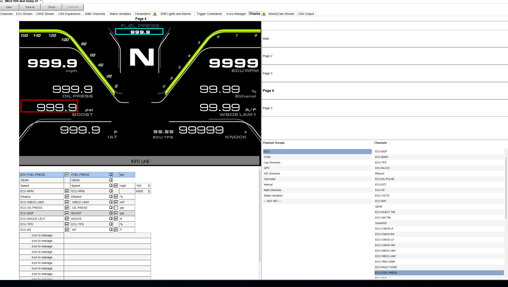Enable the OIL PRESS psi unit checkbox
The width and height of the screenshot is (508, 287).
[x=116, y=208]
